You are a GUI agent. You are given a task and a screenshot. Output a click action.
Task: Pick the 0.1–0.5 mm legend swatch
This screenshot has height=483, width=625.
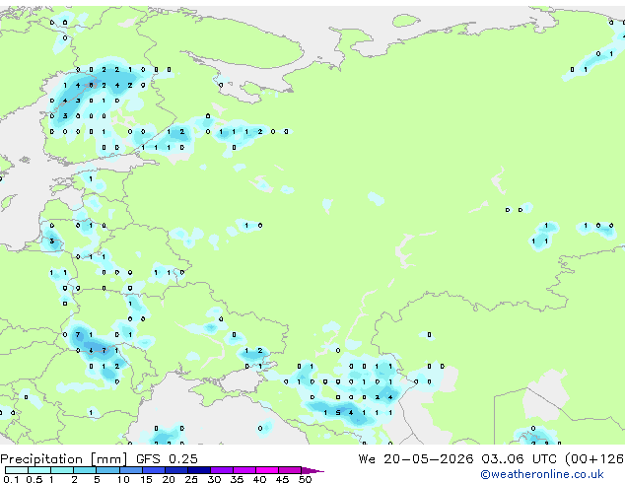pyautogui.click(x=17, y=470)
